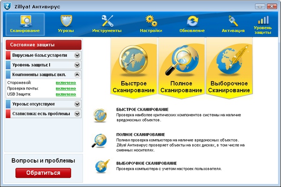Click the Уровень защиты: I label
The image size is (281, 187).
[31, 65]
